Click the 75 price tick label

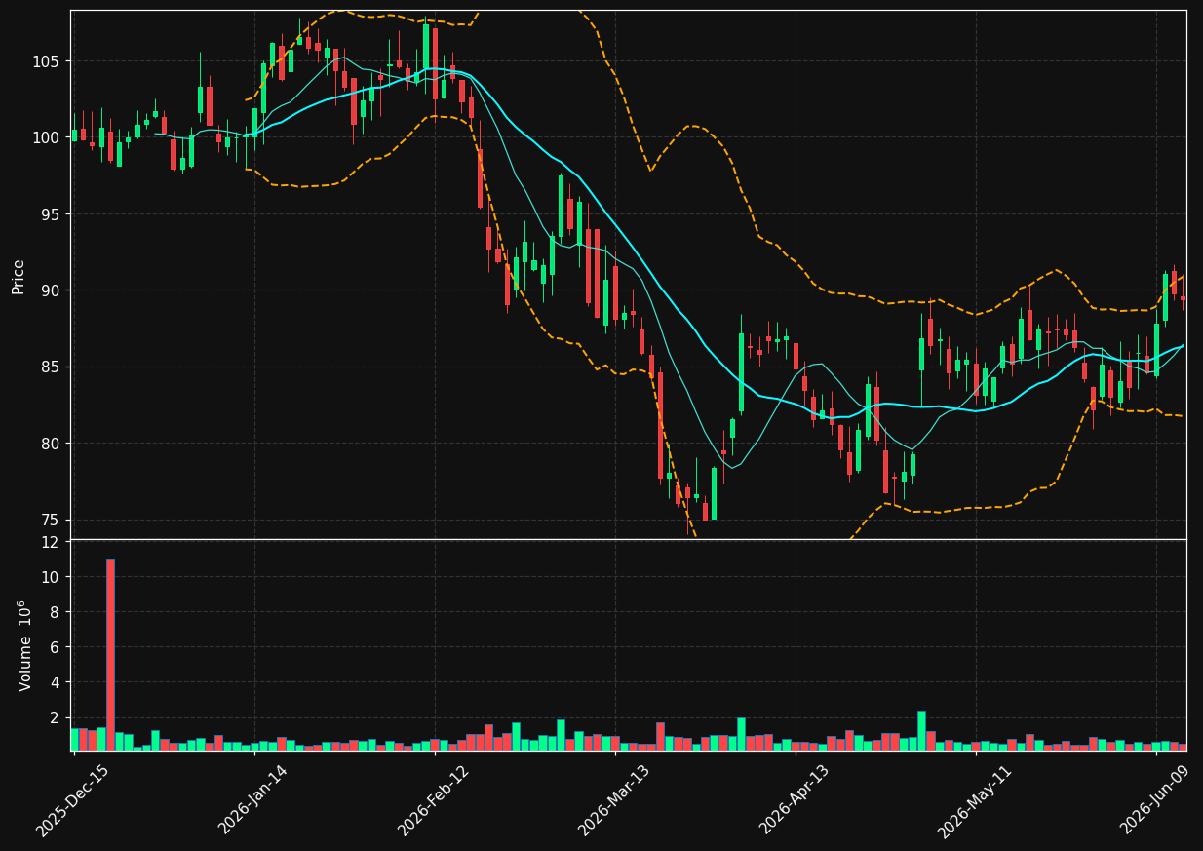click(x=51, y=520)
